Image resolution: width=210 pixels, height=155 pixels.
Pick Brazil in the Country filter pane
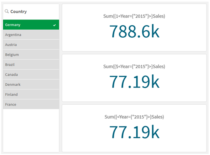(31, 64)
